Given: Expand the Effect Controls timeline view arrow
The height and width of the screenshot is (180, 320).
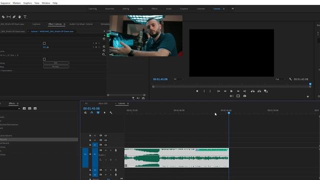Looking at the screenshot, I should [104, 31].
